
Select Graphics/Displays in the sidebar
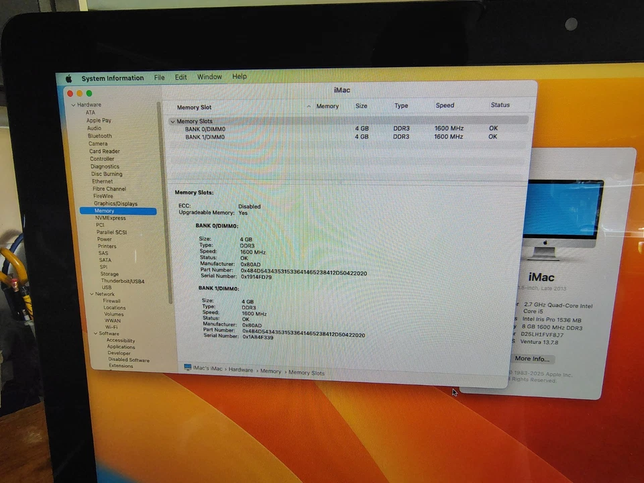[x=115, y=203]
